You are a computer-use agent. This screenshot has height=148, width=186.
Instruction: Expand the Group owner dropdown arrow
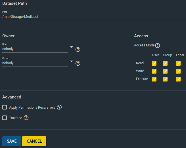72,61
